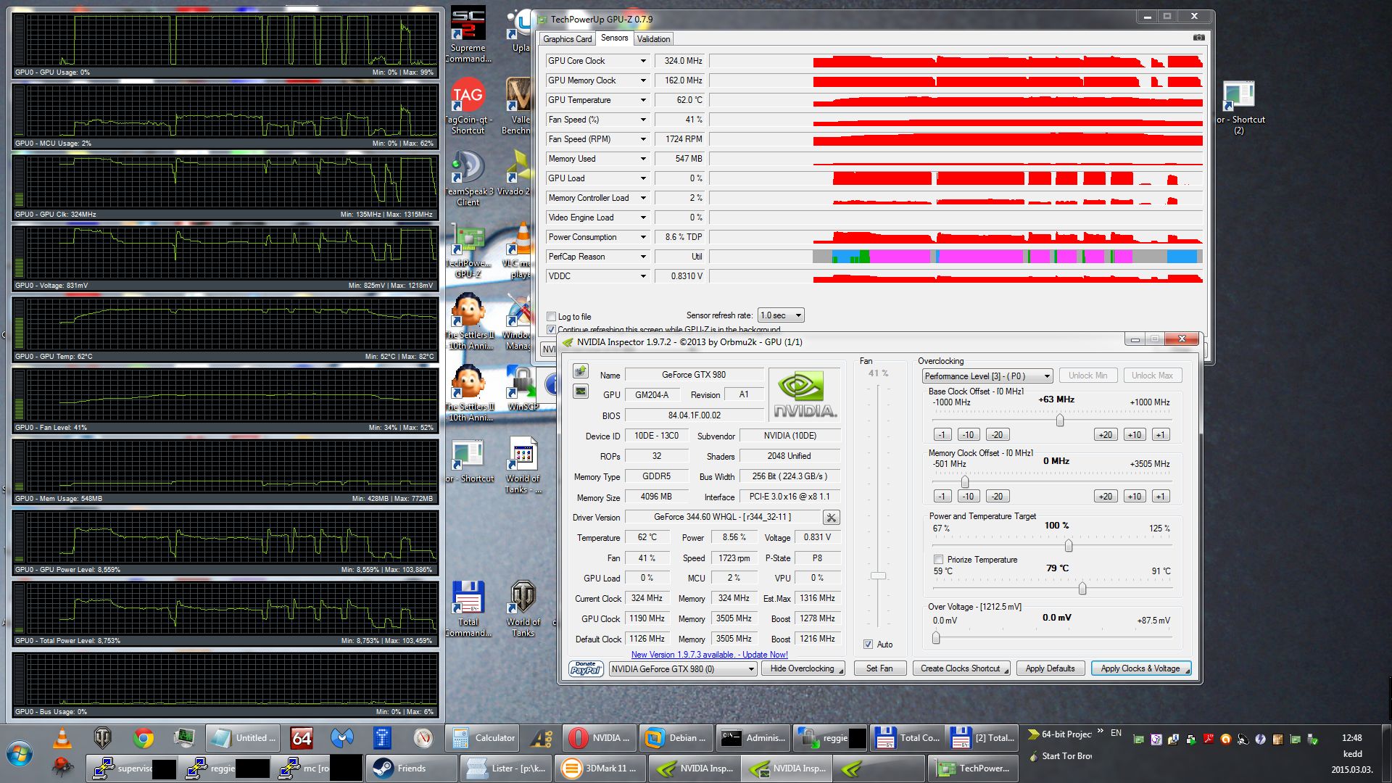Image resolution: width=1392 pixels, height=783 pixels.
Task: Open the TagCoin-qt desktop shortcut
Action: click(x=468, y=107)
